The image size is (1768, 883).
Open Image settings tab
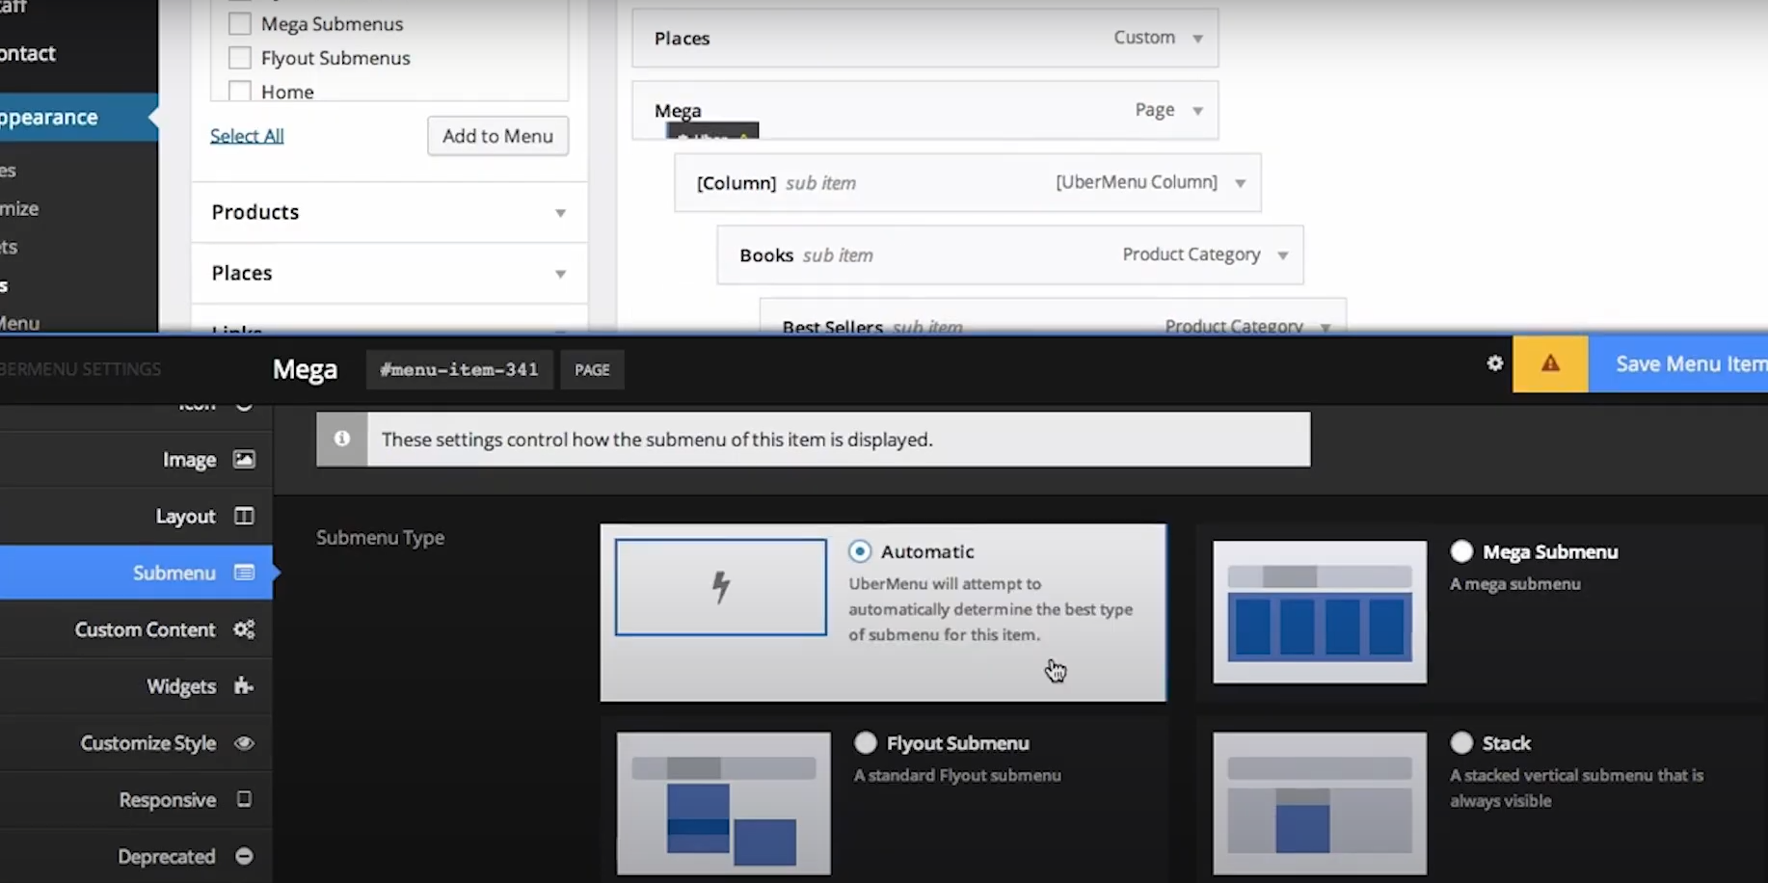pyautogui.click(x=189, y=460)
